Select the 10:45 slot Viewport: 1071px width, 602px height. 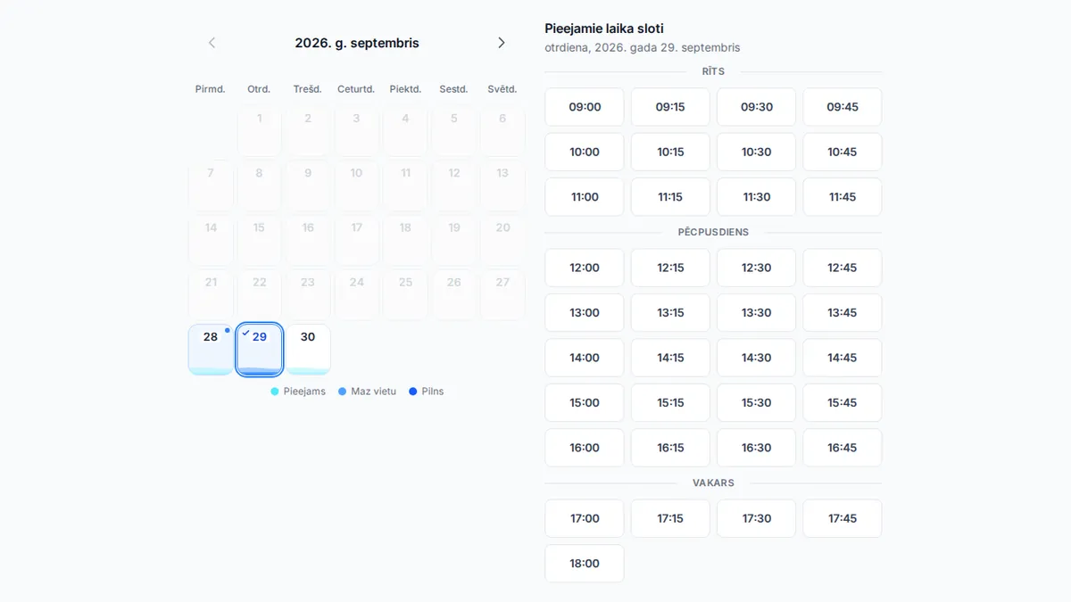[x=843, y=152]
